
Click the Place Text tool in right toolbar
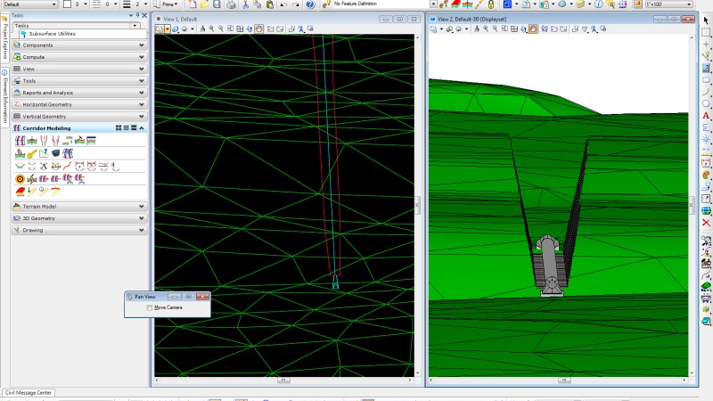[x=706, y=115]
